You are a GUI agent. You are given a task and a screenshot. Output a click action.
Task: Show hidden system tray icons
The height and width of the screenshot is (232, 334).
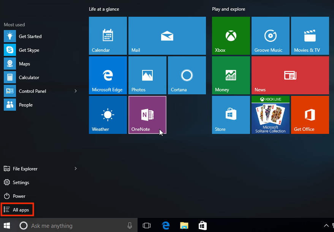(326, 225)
